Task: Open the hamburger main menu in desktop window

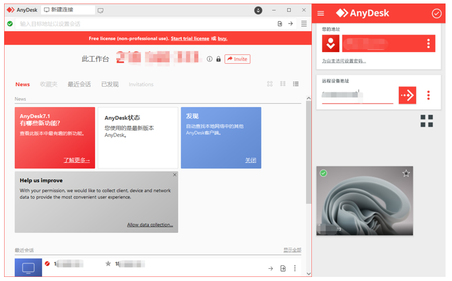Action: click(304, 23)
